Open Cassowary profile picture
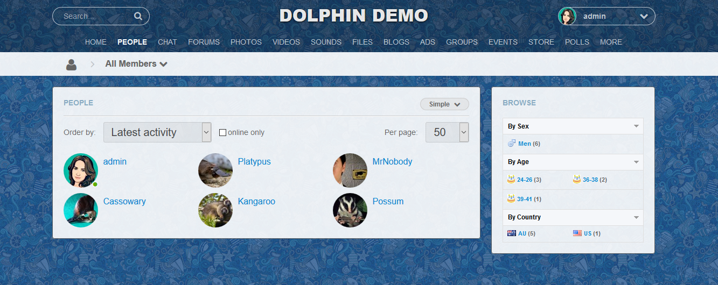Viewport: 718px width, 285px height. [81, 210]
